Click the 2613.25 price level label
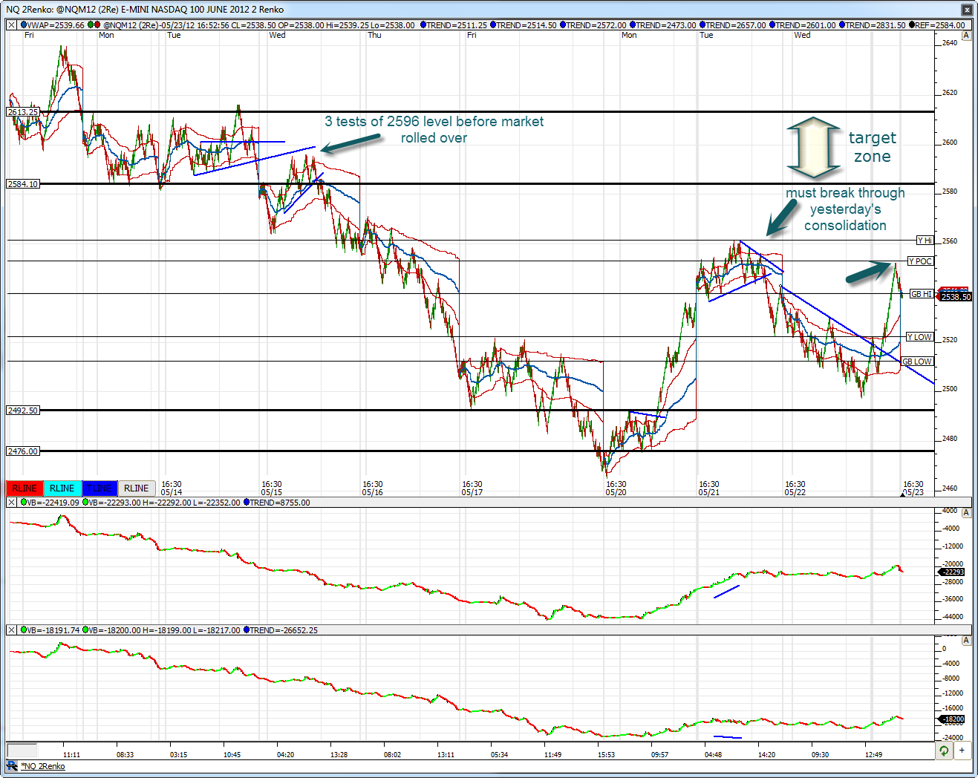This screenshot has height=778, width=978. click(22, 112)
